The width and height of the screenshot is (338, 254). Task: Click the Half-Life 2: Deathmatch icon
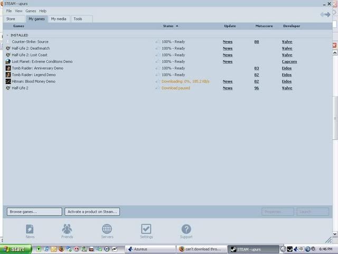[8, 48]
